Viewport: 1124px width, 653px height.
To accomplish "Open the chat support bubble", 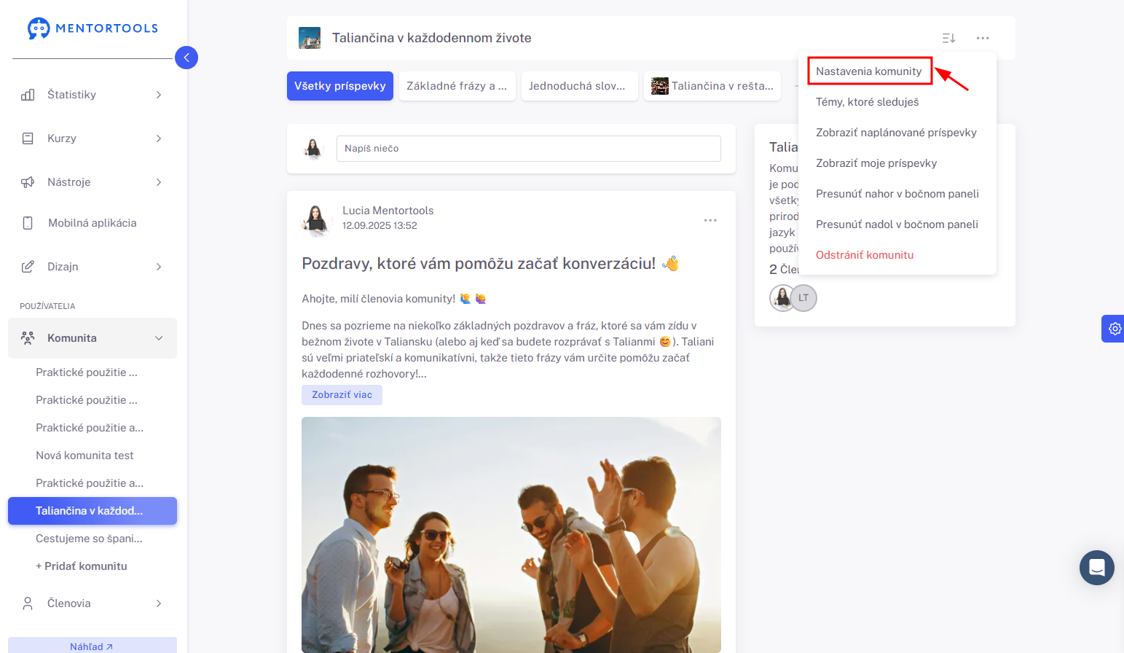I will pyautogui.click(x=1097, y=568).
